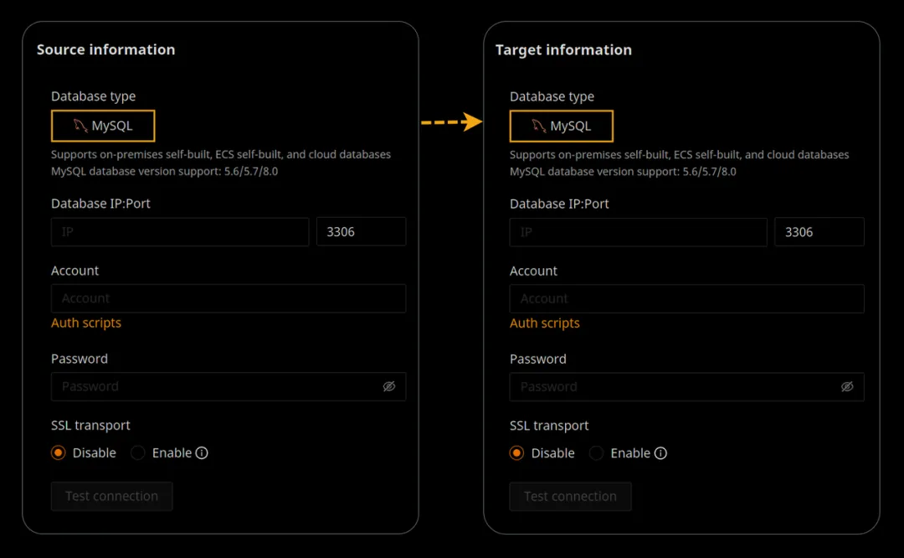Show the source password with eye icon
This screenshot has height=558, width=904.
coord(388,386)
